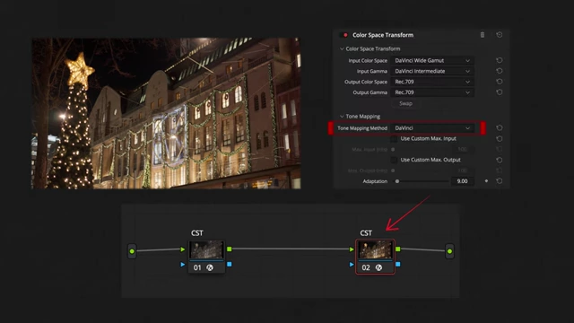
Task: Click the viewer image of the building
Action: pos(166,113)
